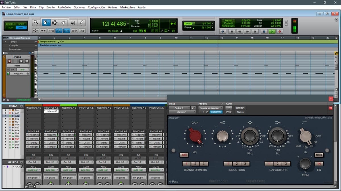Image resolution: width=341 pixels, height=191 pixels.
Task: Activate SLIP edit mode
Action: click(x=11, y=27)
